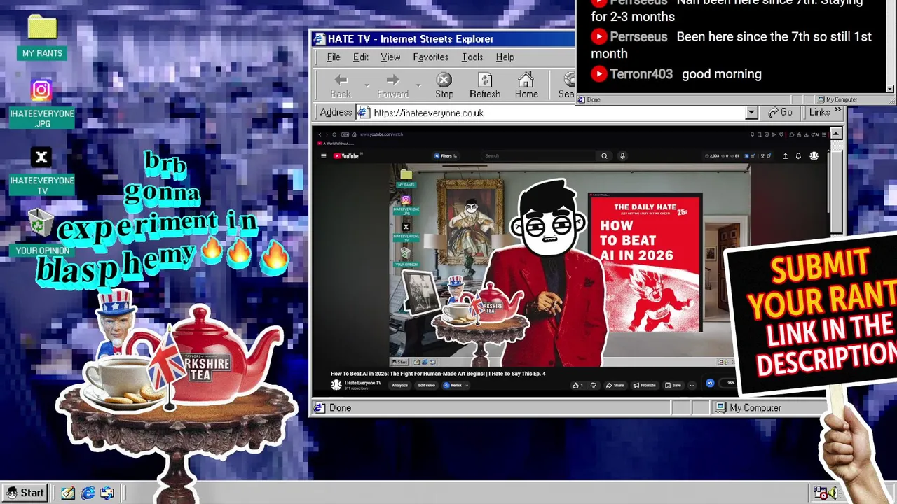Open the Tools menu
897x504 pixels.
pos(472,57)
